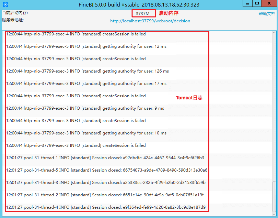Image resolution: width=278 pixels, height=218 pixels.
Task: Open the localhost:37799 server address link
Action: tap(150, 21)
